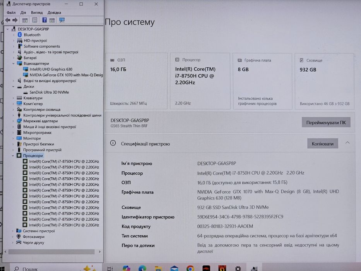Open the Settings gear taskbar icon
Screen dimensions: 361x271
pos(238,268)
